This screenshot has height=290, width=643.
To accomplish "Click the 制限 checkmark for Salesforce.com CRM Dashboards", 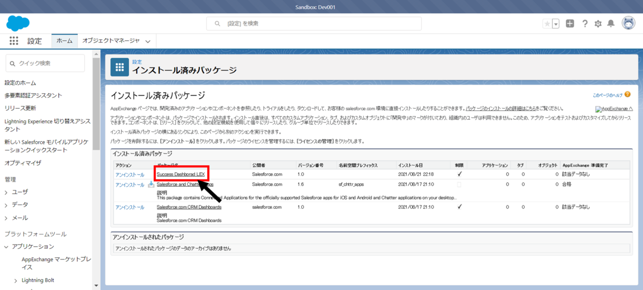I will click(460, 207).
